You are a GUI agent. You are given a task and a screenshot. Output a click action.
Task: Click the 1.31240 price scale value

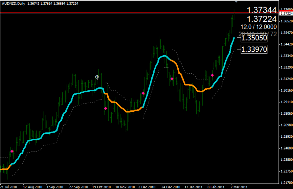tap(287, 79)
